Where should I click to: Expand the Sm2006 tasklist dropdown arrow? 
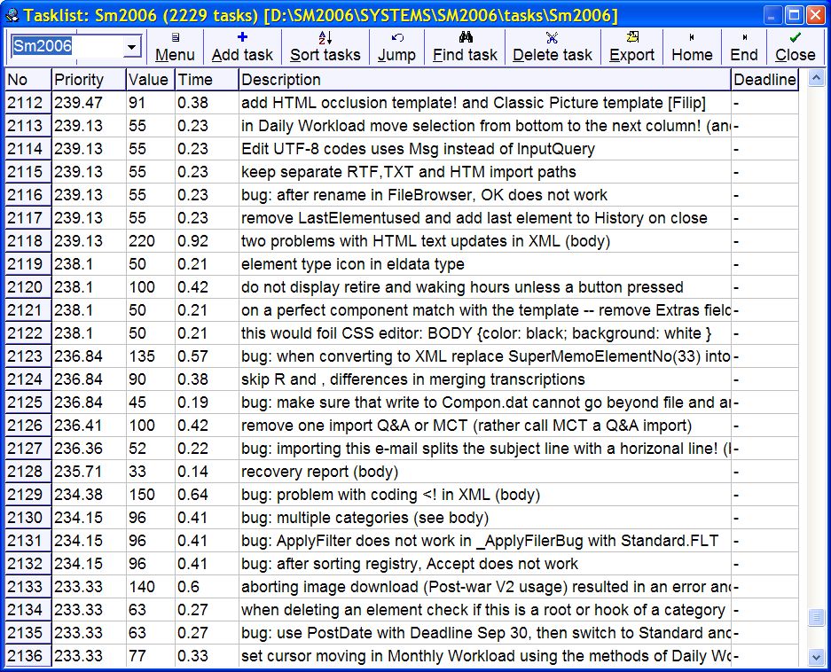click(132, 47)
